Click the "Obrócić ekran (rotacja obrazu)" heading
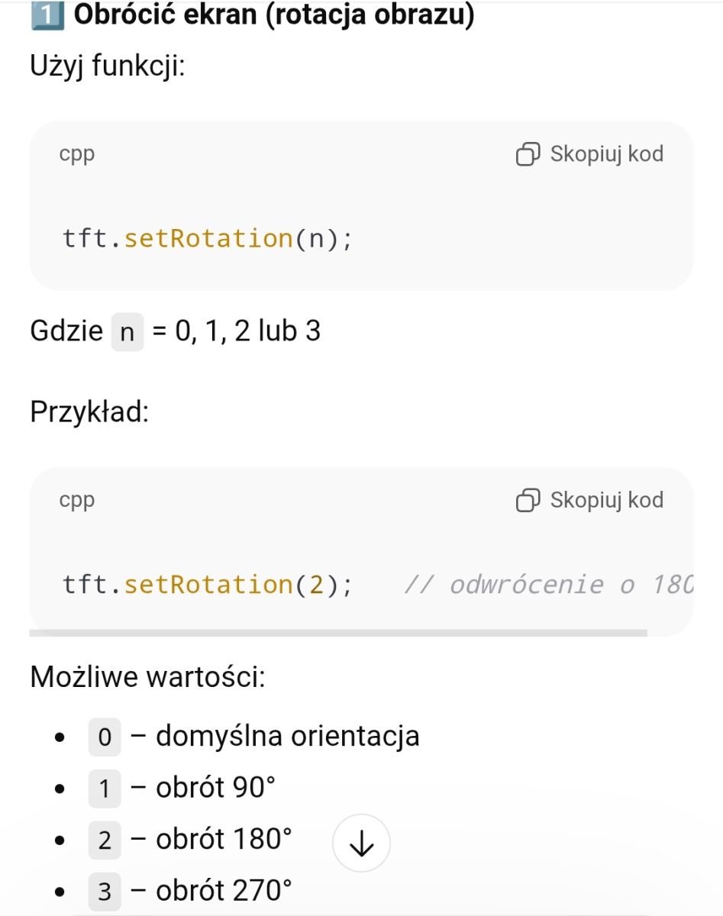This screenshot has height=916, width=723. point(273,15)
